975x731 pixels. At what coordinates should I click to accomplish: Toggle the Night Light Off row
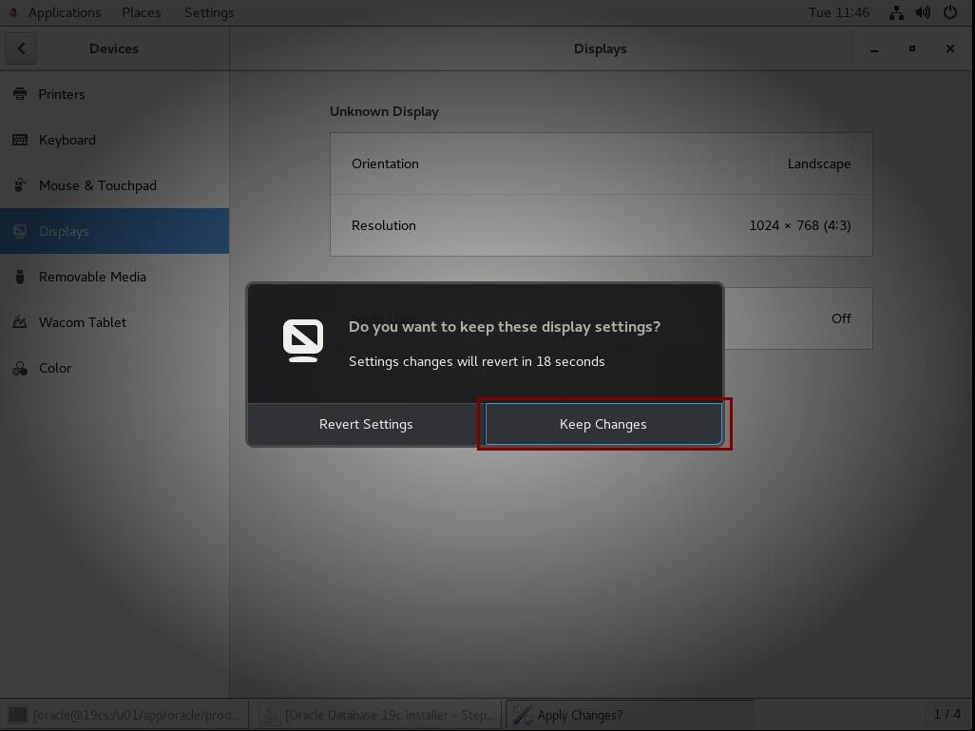pyautogui.click(x=798, y=318)
